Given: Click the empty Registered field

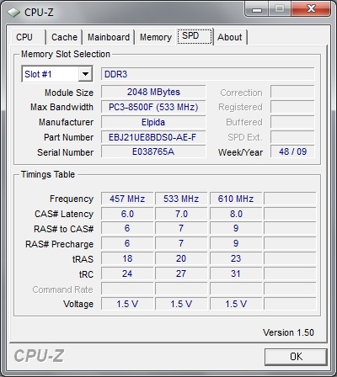Looking at the screenshot, I should [292, 107].
